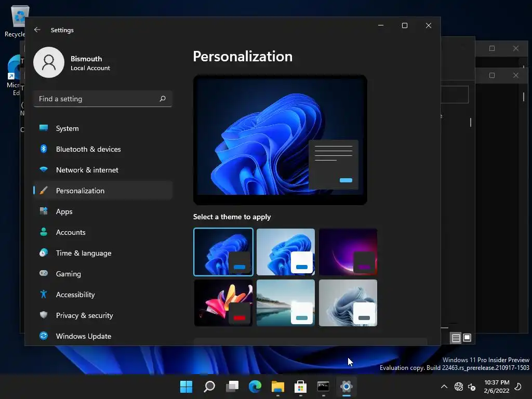Screen dimensions: 532x399
Task: Click the Microsoft Edge desktop shortcut
Action: pyautogui.click(x=14, y=75)
